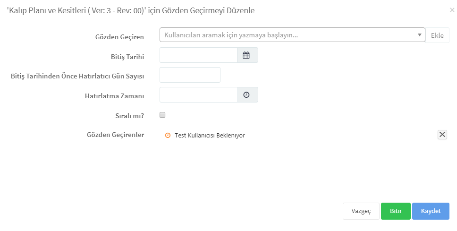Screen dimensions: 457x231
Task: Click the orange pending status clock icon
Action: [168, 135]
